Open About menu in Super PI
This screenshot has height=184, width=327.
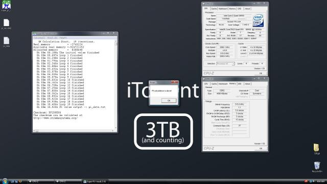point(52,38)
